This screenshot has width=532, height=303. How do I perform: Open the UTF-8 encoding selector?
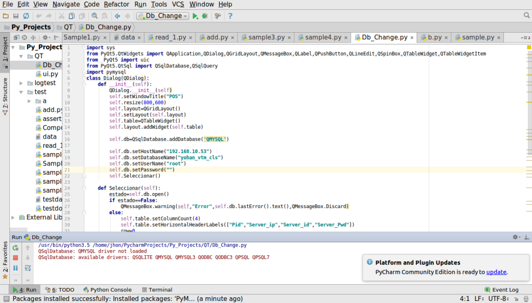(498, 299)
